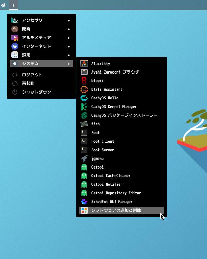Open CachyOS Kernel Manager

click(x=121, y=107)
